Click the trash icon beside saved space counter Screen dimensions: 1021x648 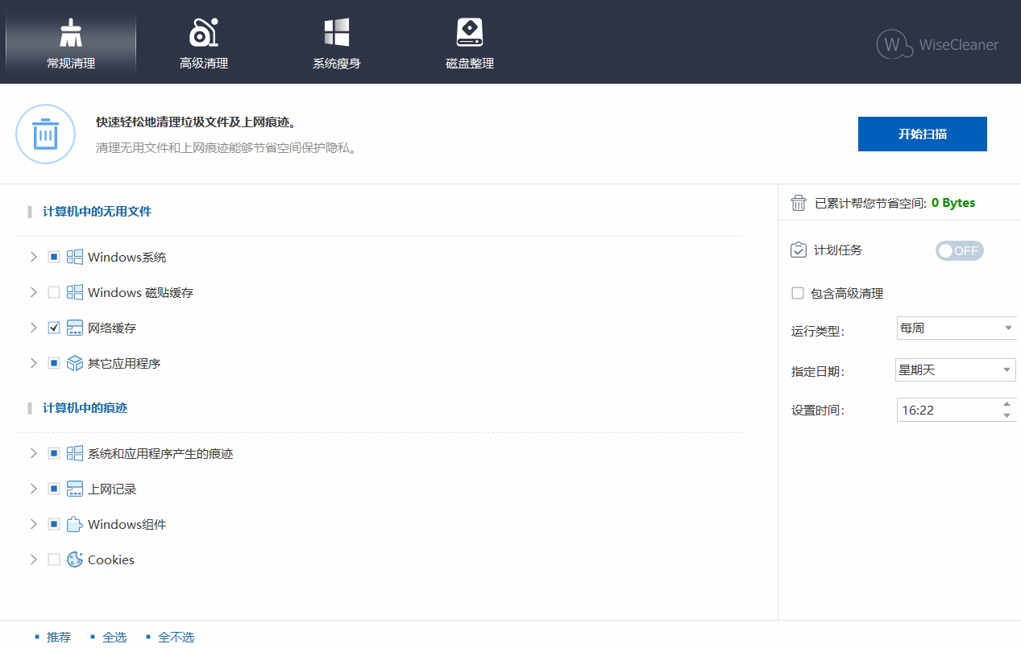(x=798, y=203)
